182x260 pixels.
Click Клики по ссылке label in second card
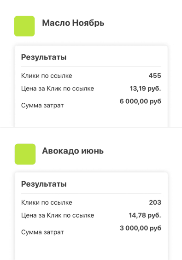click(x=47, y=202)
